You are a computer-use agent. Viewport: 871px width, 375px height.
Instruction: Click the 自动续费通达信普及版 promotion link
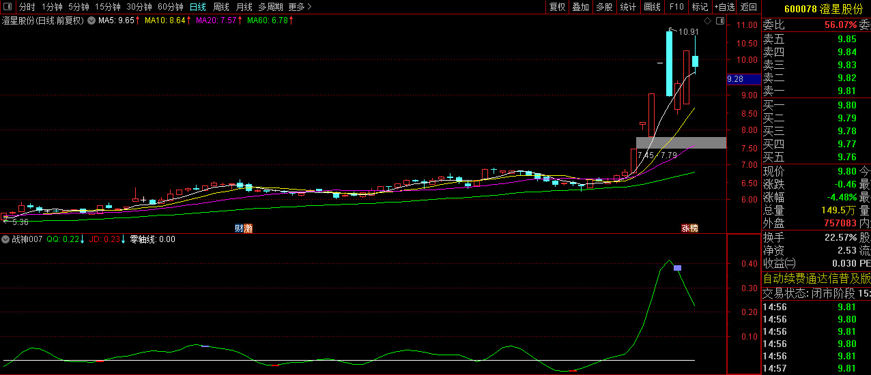point(816,278)
